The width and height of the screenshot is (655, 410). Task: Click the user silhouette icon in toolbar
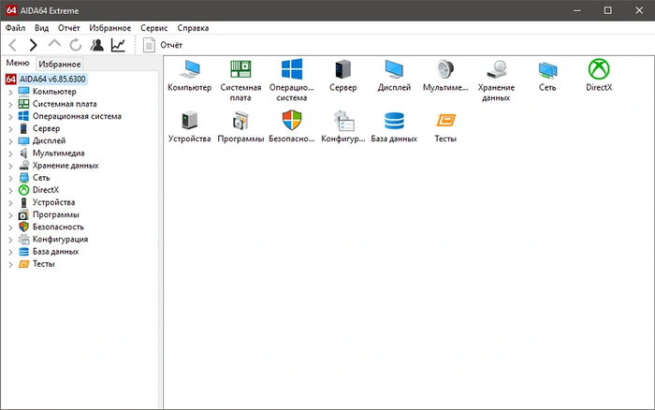pyautogui.click(x=97, y=45)
